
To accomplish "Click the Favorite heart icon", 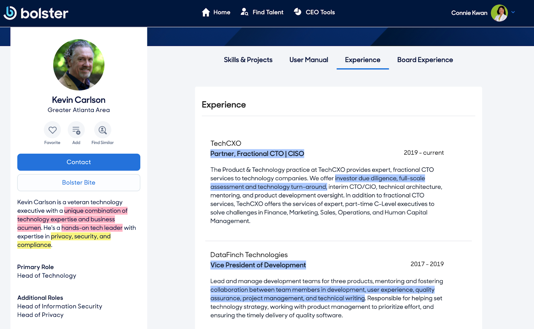I will coord(52,130).
